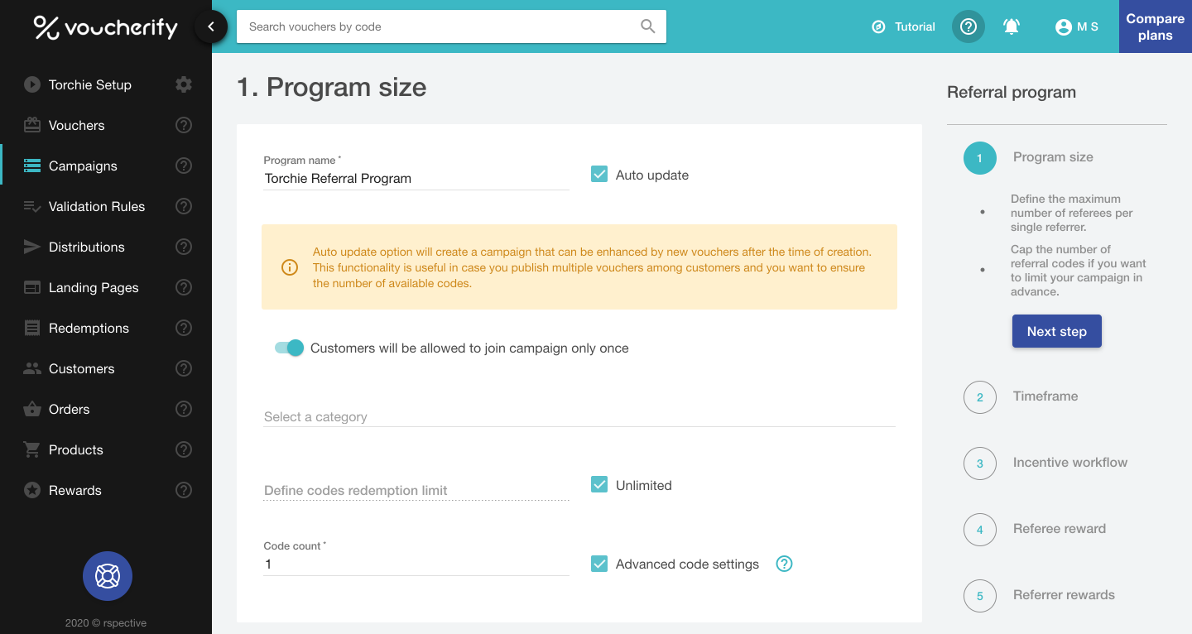The height and width of the screenshot is (634, 1192).
Task: Open the M S user account menu
Action: point(1076,26)
